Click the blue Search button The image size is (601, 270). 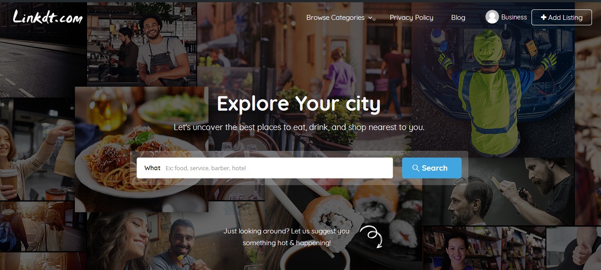click(432, 168)
